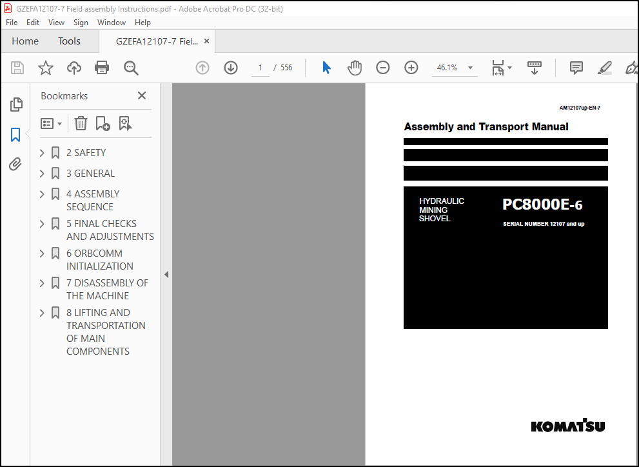Image resolution: width=639 pixels, height=467 pixels.
Task: Click the Assembly and Transport Manual title
Action: [486, 126]
